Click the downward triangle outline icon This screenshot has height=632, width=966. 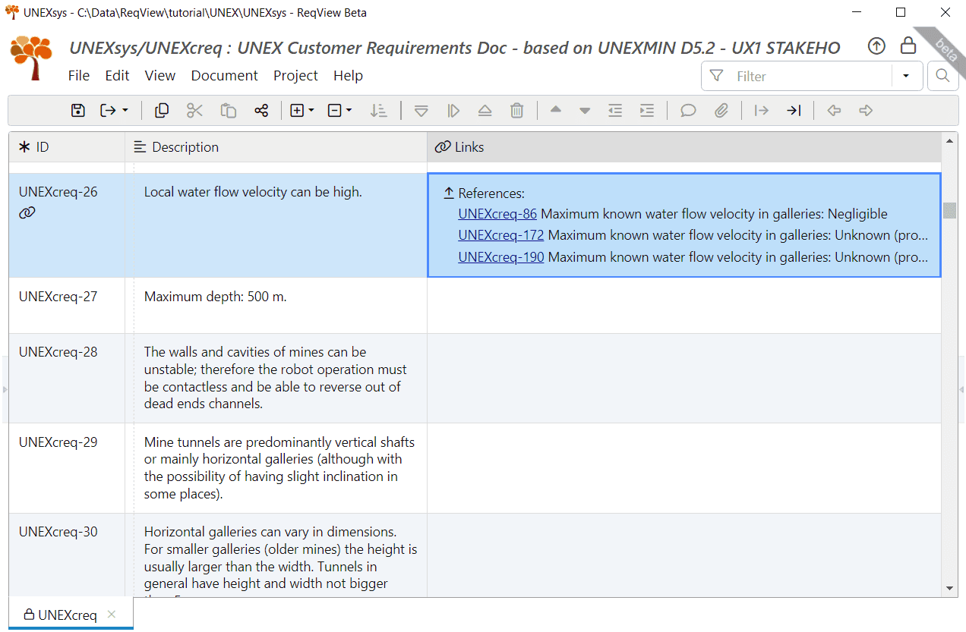[421, 111]
